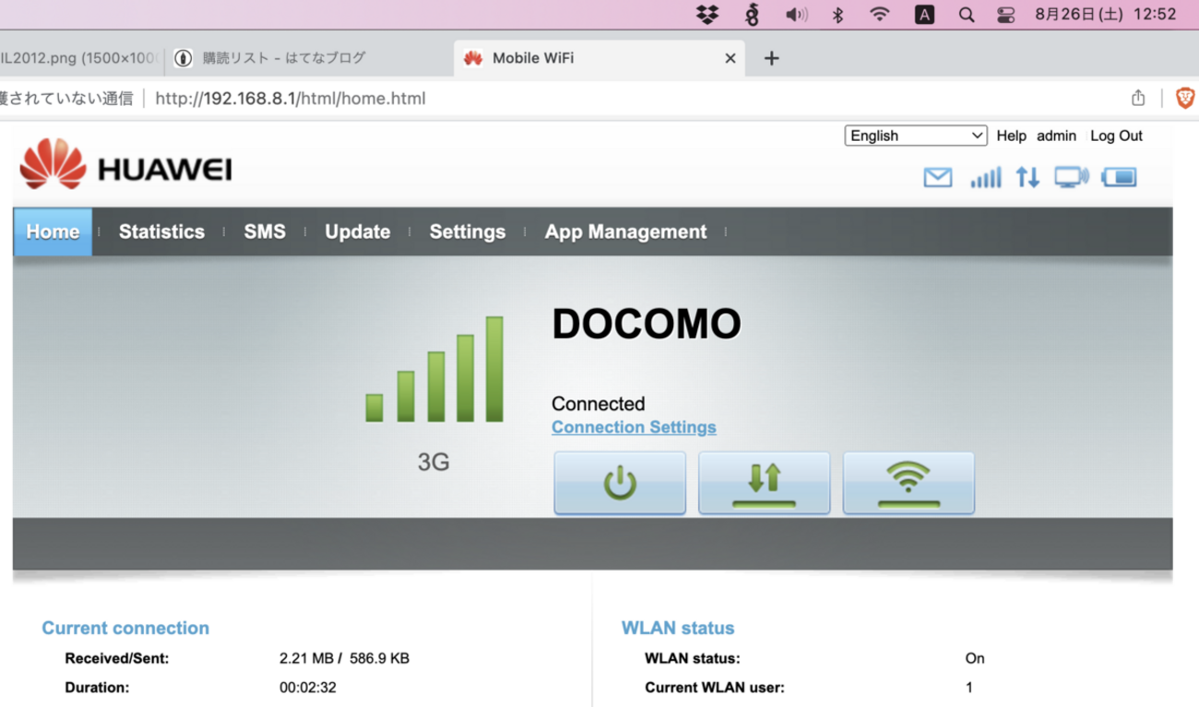Click the admin account link

click(1056, 136)
